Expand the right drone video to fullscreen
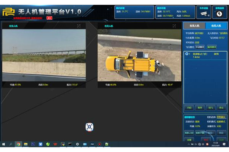 [x=174, y=26]
